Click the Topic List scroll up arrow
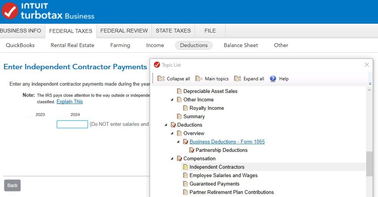The width and height of the screenshot is (378, 197). 369,90
